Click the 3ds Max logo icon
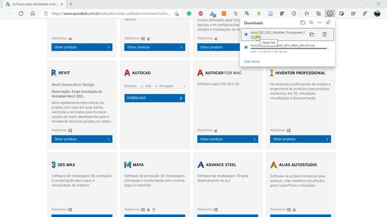Image resolution: width=387 pixels, height=217 pixels. tap(53, 165)
